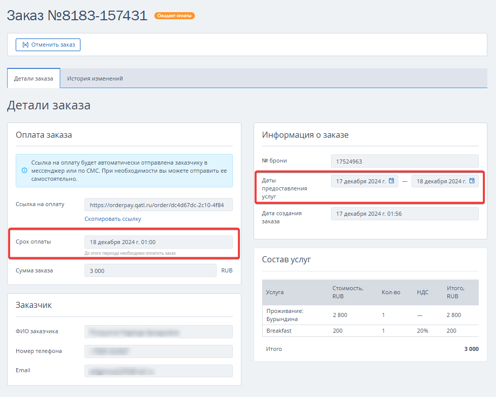Viewport: 496px width, 397px height.
Task: Click the cancel icon in Отменить заказ button
Action: click(25, 45)
